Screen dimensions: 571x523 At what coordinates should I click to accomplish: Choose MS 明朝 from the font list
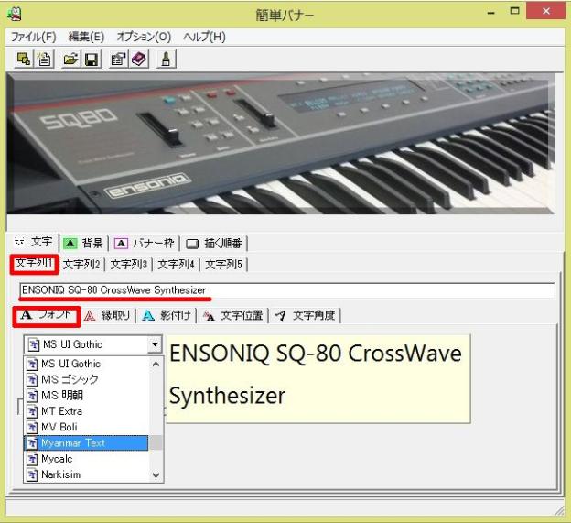pos(86,396)
